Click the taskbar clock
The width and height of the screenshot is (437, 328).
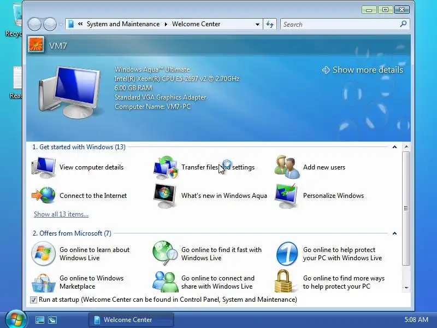(416, 320)
